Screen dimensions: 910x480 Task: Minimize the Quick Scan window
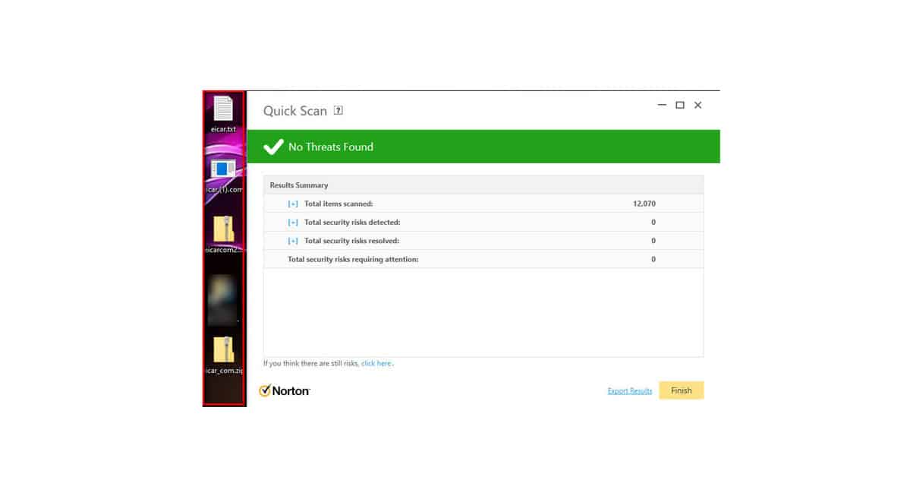point(662,105)
